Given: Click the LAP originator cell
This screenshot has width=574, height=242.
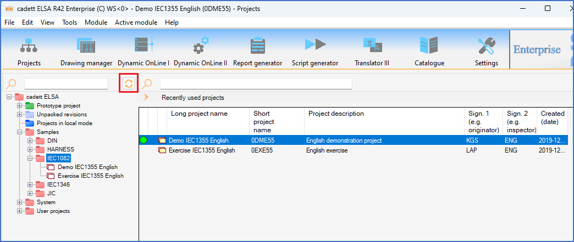Looking at the screenshot, I should (472, 150).
